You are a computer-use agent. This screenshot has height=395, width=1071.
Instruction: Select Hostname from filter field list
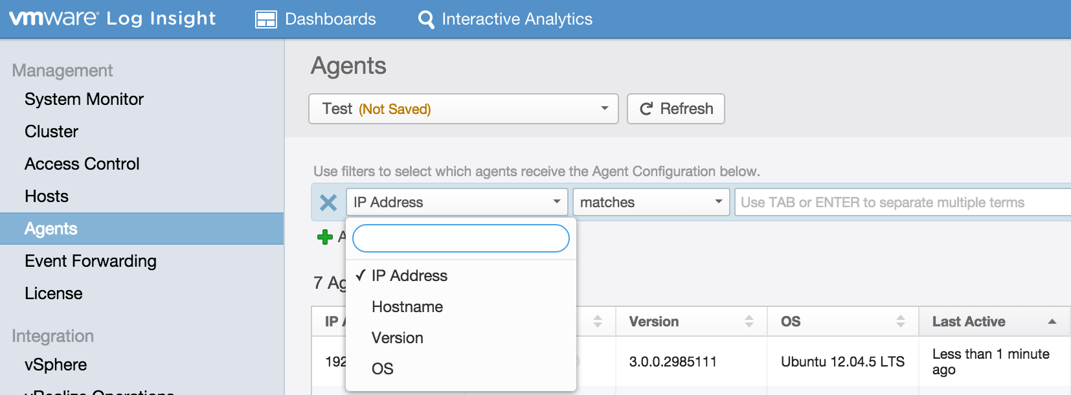[x=407, y=307]
